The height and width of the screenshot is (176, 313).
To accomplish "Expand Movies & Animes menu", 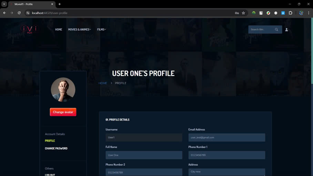I will pyautogui.click(x=79, y=29).
